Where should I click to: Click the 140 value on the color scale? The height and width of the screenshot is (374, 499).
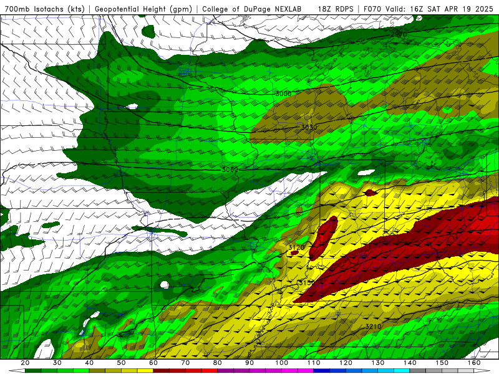(x=410, y=363)
